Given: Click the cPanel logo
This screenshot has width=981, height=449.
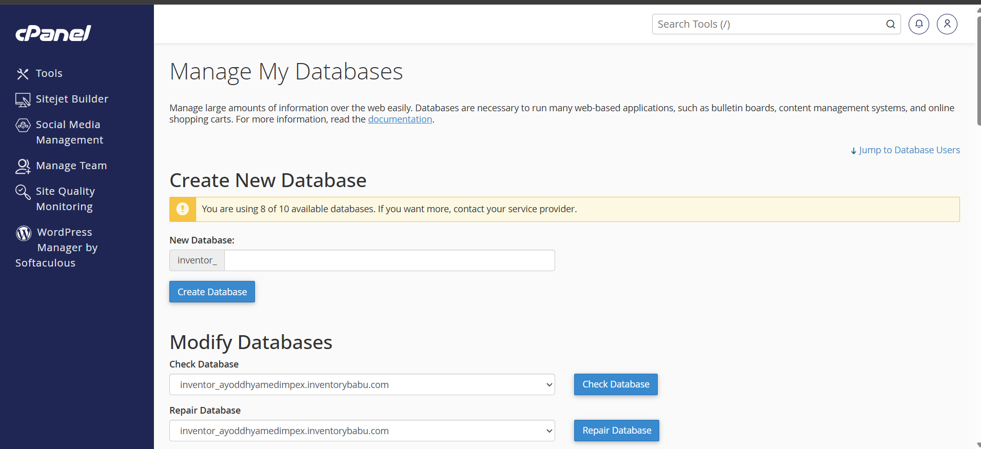Looking at the screenshot, I should (53, 33).
